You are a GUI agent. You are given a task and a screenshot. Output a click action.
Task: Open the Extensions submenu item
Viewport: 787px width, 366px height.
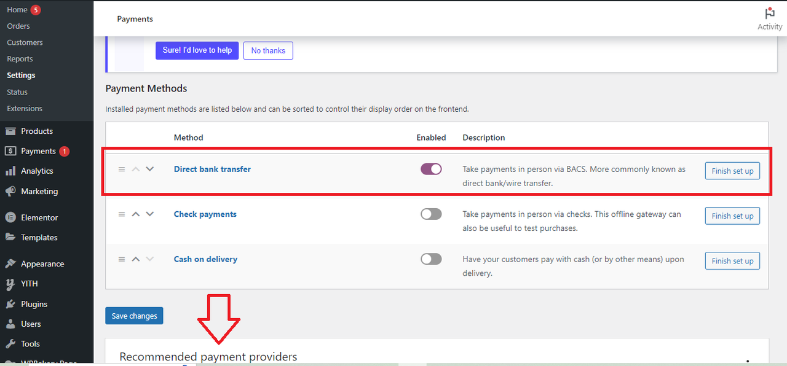coord(25,108)
